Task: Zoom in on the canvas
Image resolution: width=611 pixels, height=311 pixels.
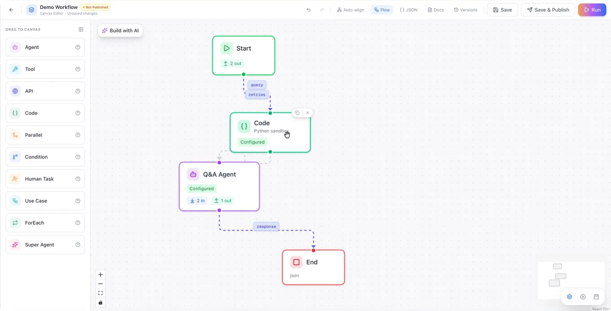Action: coord(100,274)
